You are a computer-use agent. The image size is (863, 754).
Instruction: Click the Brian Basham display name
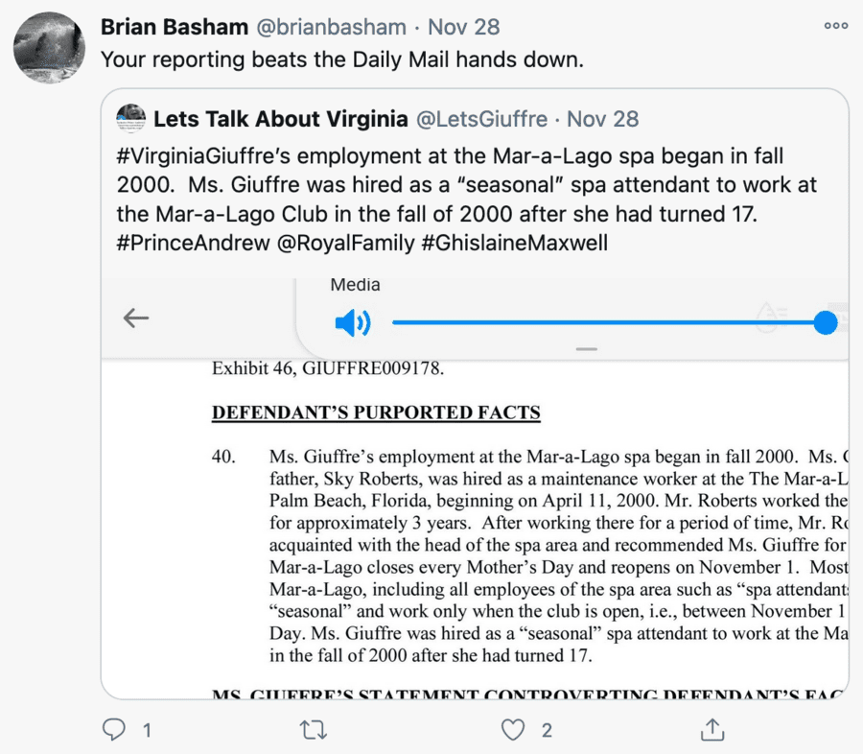coord(174,27)
